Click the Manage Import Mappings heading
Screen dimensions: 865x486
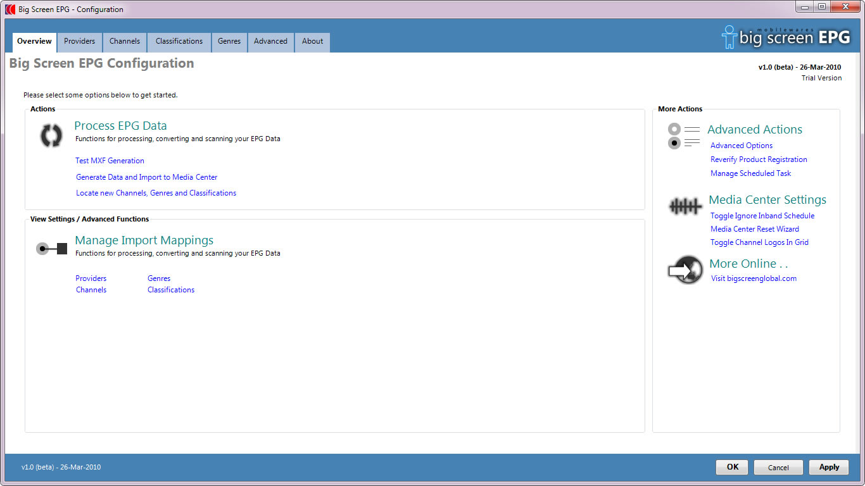[x=144, y=240]
